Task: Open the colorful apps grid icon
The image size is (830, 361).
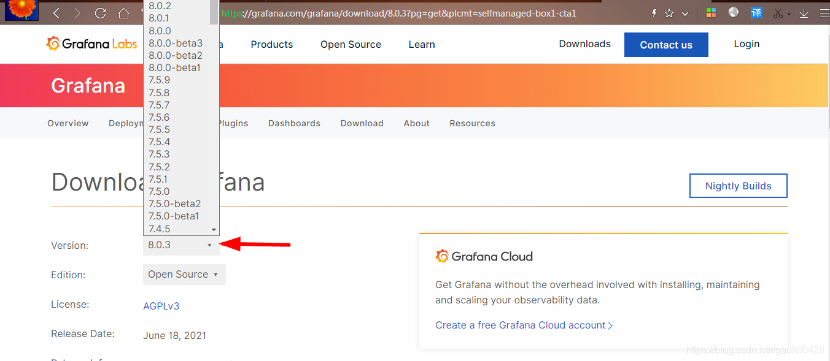Action: 711,13
